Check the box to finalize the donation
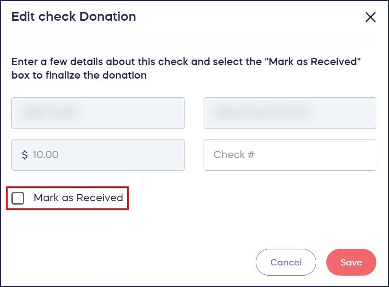 [x=18, y=198]
